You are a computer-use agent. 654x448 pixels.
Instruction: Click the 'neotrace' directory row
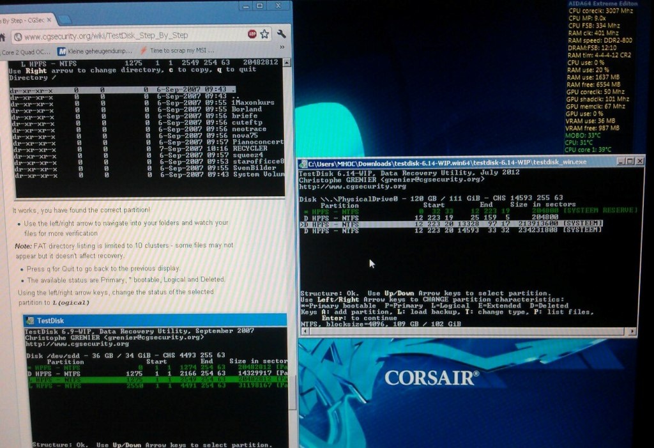(x=139, y=130)
